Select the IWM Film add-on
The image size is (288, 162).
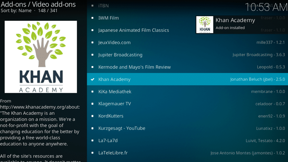click(187, 18)
